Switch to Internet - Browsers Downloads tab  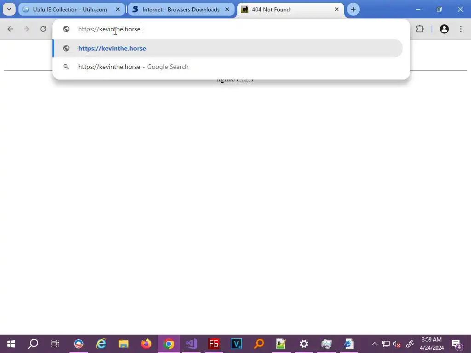[181, 9]
